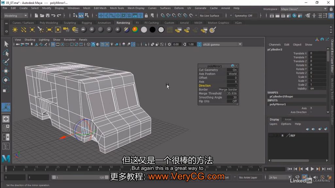The height and width of the screenshot is (188, 335).
Task: Switch to Poly Modeling shelf tab
Action: pos(49,23)
